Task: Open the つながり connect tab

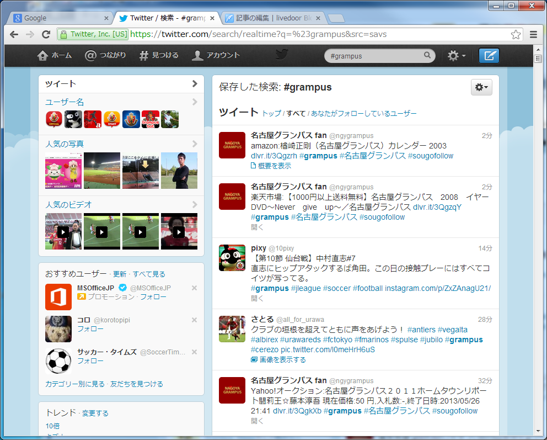Action: (x=105, y=55)
